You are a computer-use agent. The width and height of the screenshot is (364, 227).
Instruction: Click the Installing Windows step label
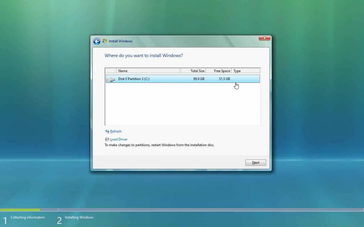(79, 217)
